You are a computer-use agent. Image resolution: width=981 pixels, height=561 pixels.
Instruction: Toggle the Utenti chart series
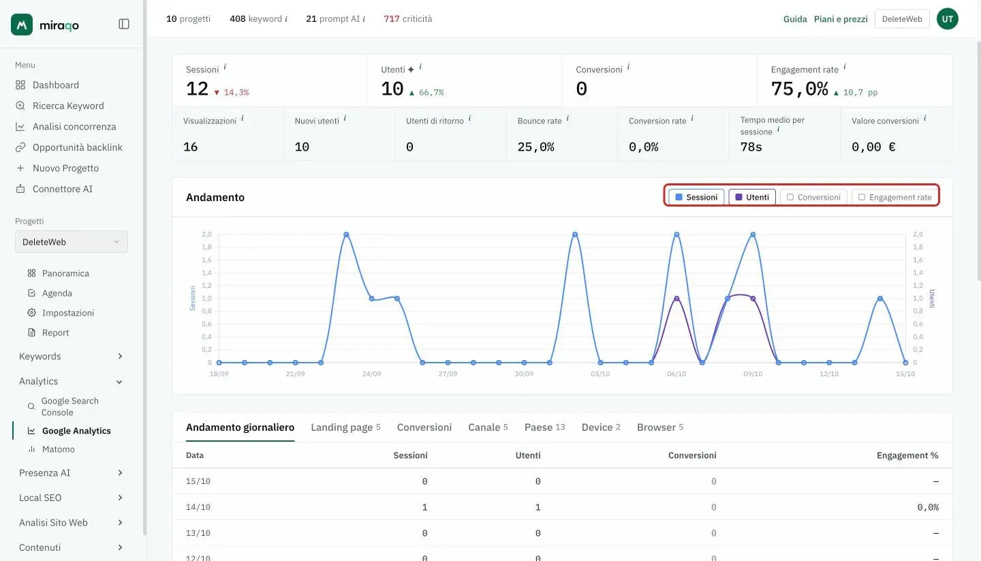[752, 198]
